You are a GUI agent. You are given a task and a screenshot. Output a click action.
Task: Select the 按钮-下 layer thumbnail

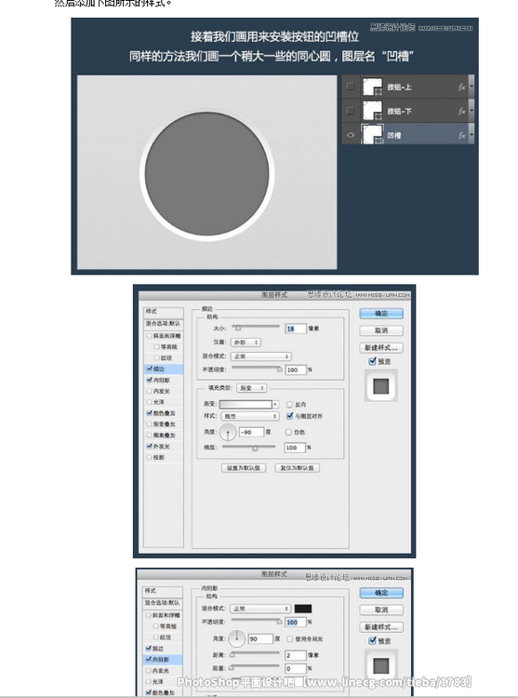pos(373,111)
